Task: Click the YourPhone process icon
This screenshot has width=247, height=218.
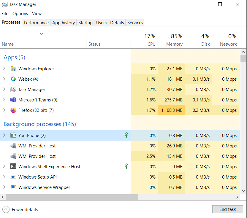Action: [x=13, y=136]
